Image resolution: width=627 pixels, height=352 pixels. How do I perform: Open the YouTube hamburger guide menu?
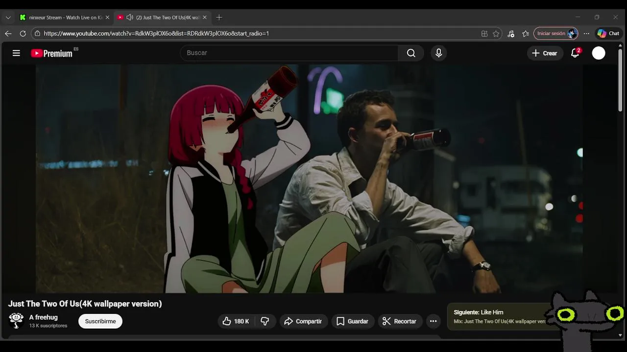[x=16, y=53]
